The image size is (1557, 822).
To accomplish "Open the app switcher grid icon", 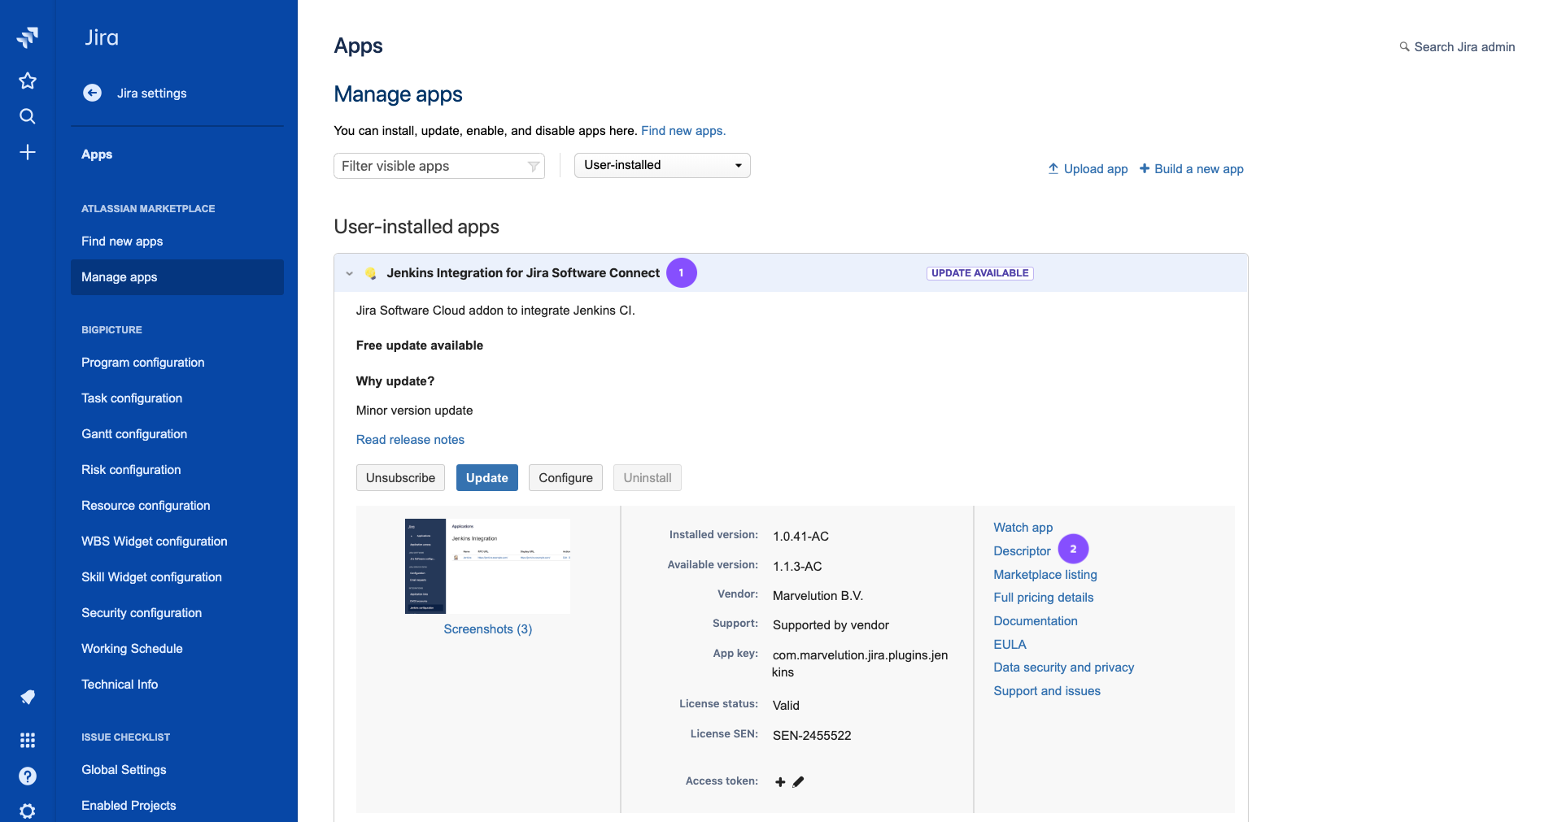I will [28, 740].
